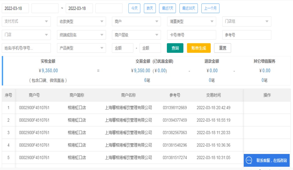
Task: Expand the 清算类型 dropdown
Action: coord(191,21)
